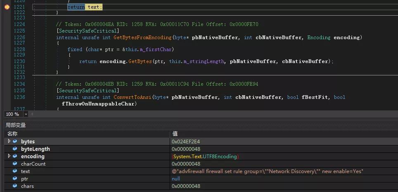
Task: Click the variable icon beside charCount
Action: [15, 164]
